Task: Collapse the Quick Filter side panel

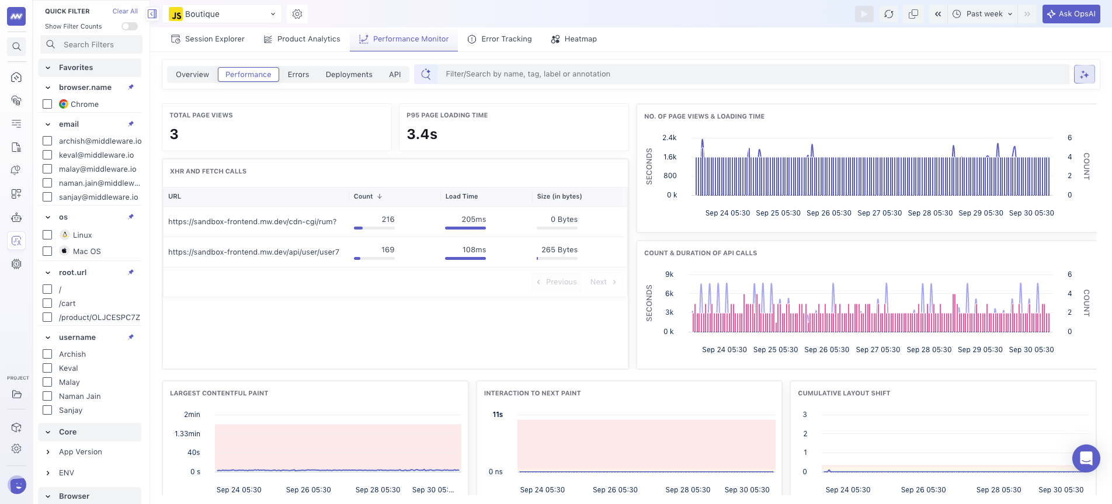Action: 152,14
